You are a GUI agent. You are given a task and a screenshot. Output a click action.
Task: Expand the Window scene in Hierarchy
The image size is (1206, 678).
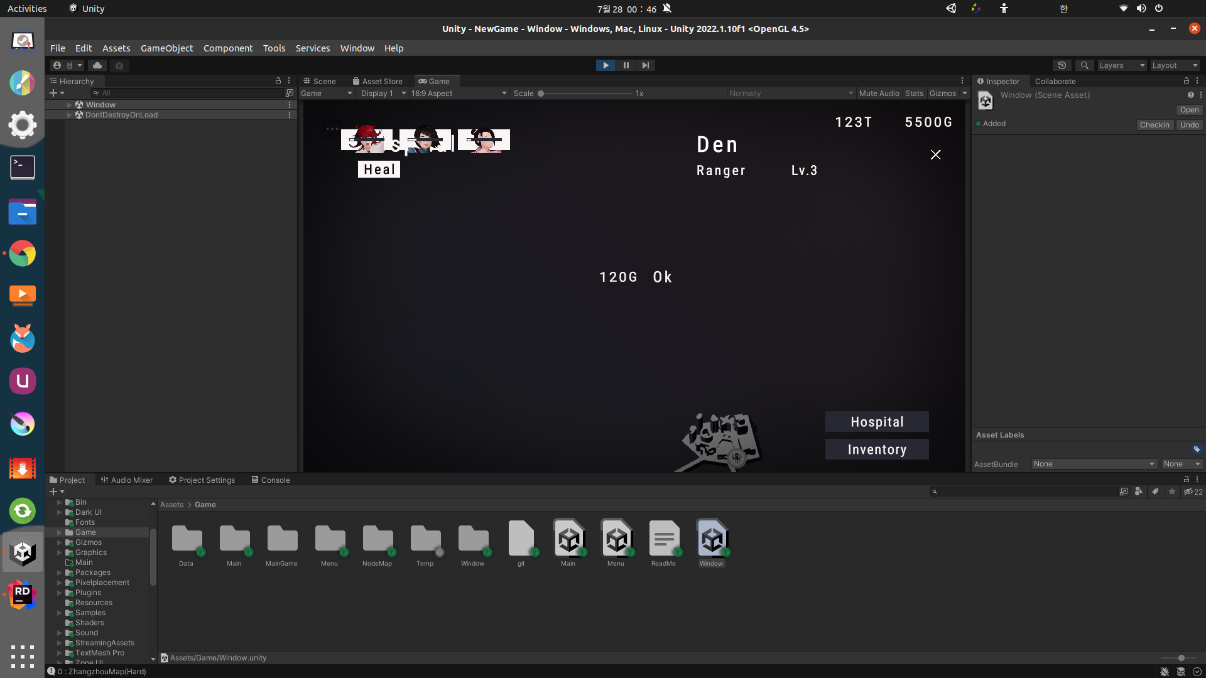click(69, 105)
